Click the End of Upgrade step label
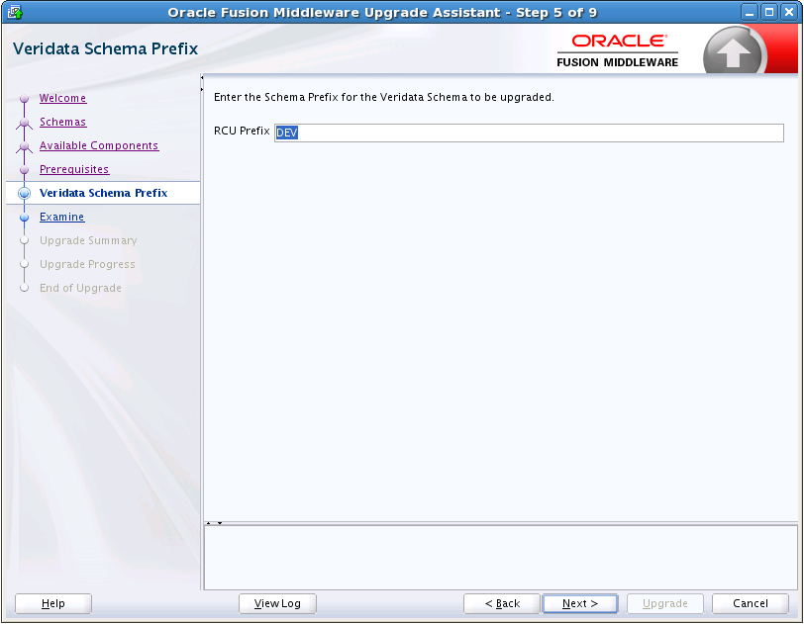This screenshot has height=624, width=804. click(x=80, y=288)
